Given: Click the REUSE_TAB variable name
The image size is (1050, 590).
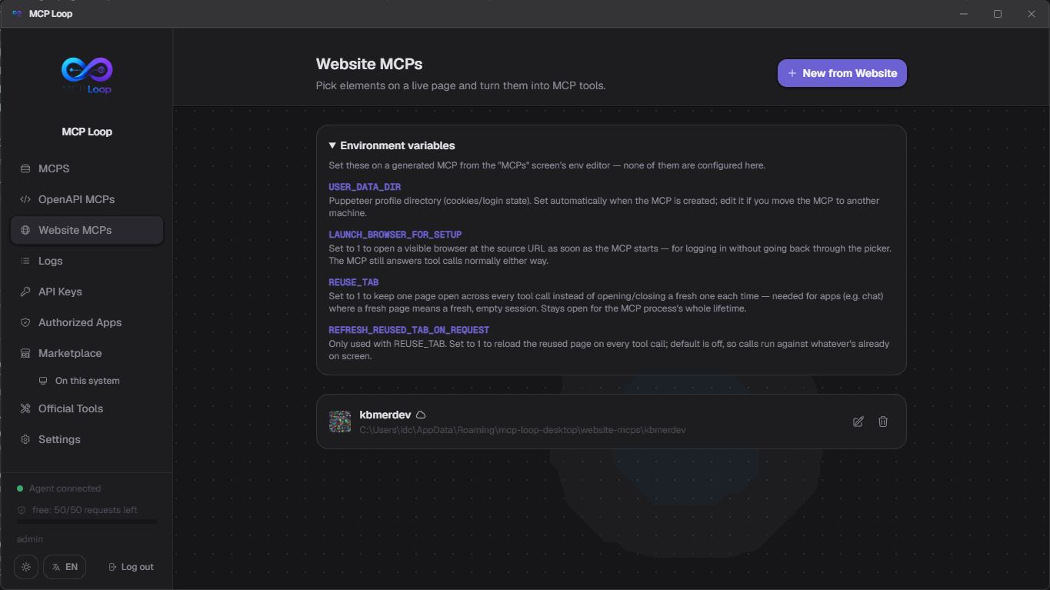Looking at the screenshot, I should tap(354, 282).
